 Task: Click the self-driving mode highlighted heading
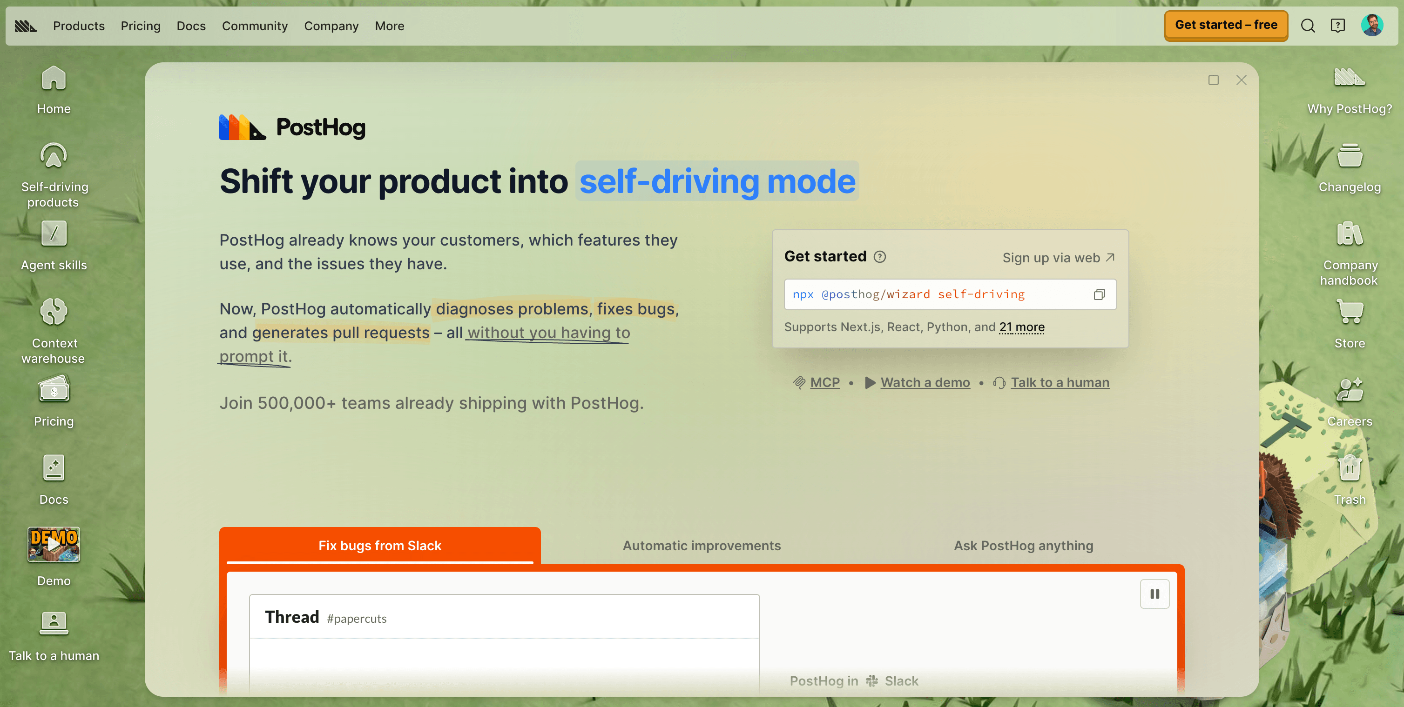717,181
